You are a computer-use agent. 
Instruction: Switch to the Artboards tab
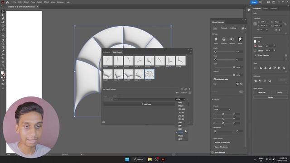coord(106,53)
